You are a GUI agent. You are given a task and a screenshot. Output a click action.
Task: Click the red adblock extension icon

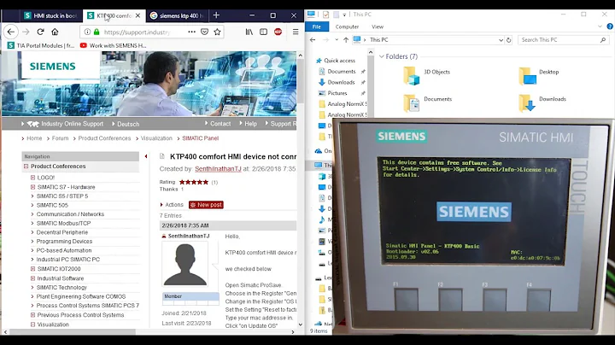(278, 32)
